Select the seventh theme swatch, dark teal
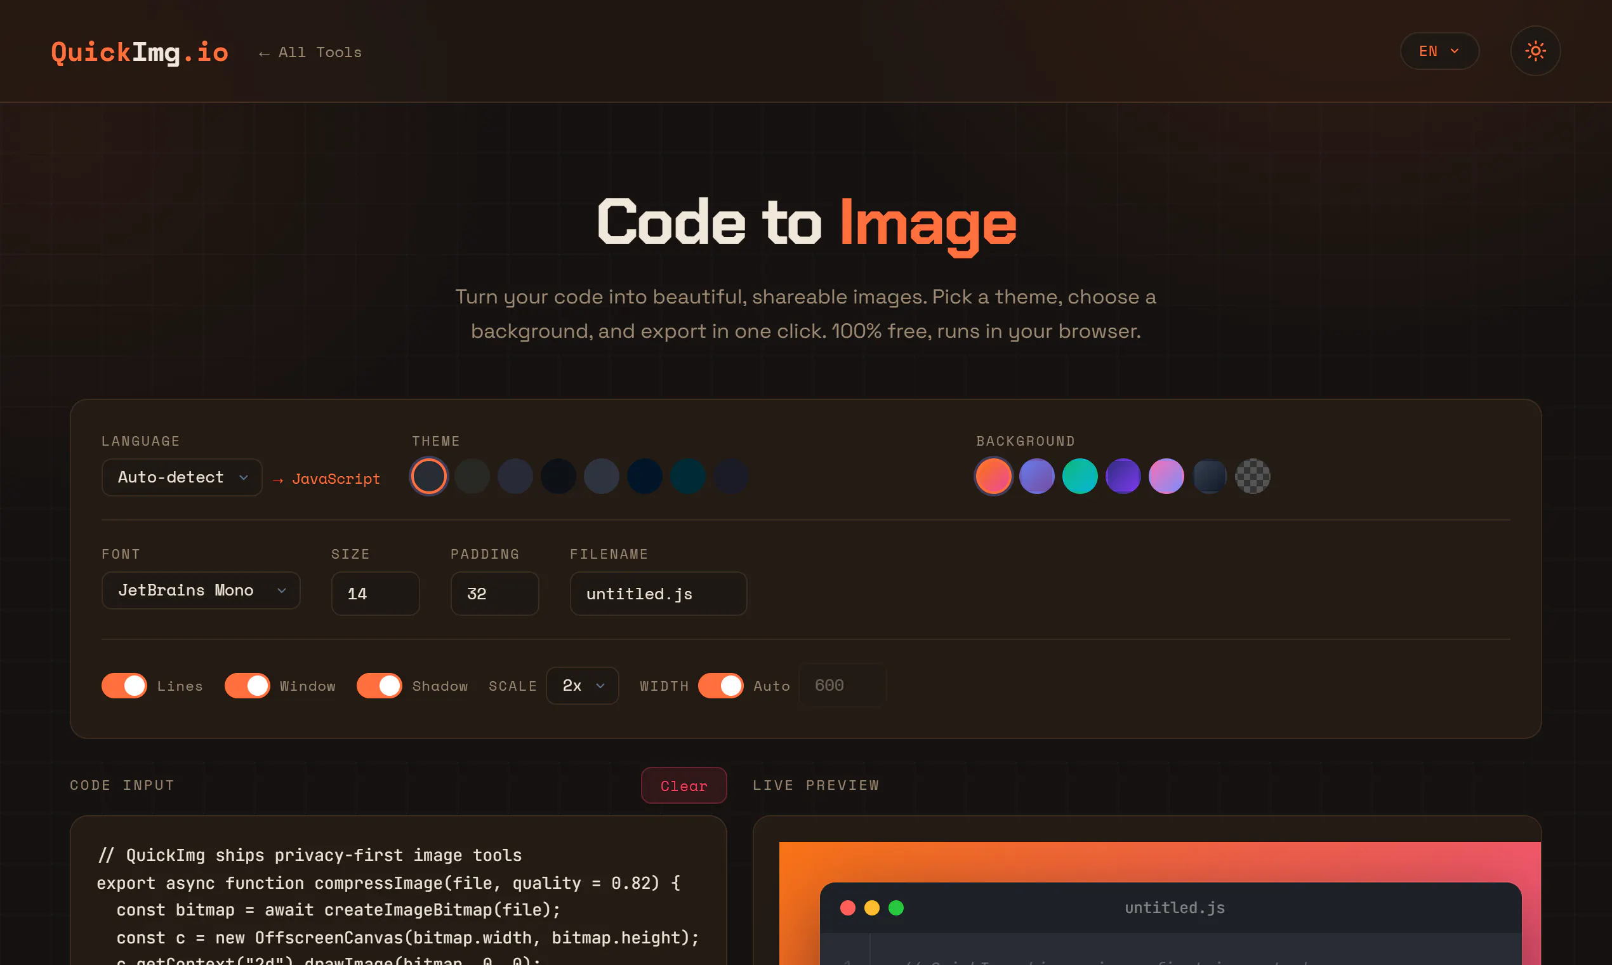The image size is (1612, 965). (x=688, y=477)
